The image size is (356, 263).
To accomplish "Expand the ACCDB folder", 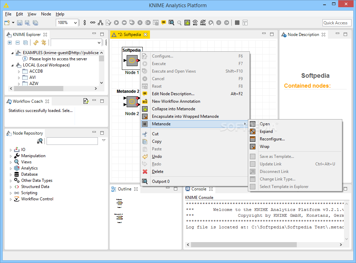I will (x=19, y=72).
